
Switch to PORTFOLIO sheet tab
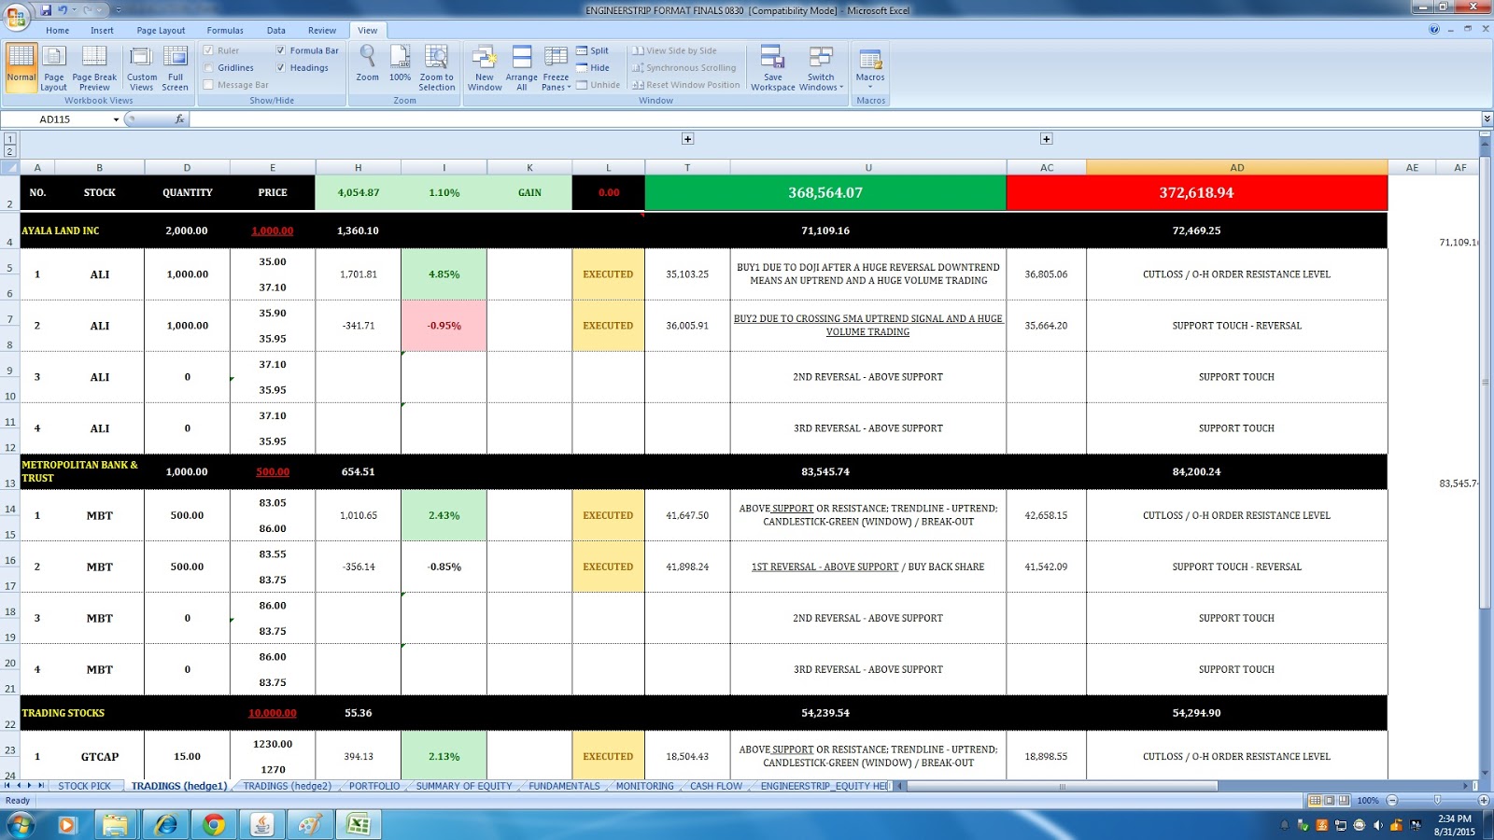pyautogui.click(x=373, y=786)
